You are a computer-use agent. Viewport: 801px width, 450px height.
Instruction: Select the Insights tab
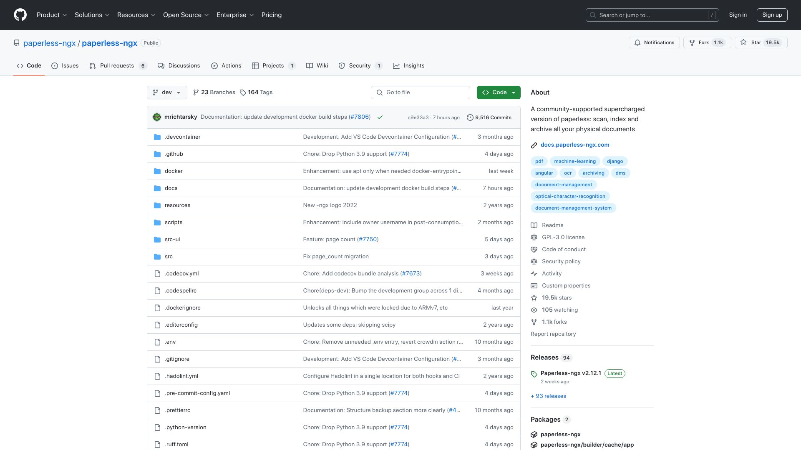click(x=409, y=66)
